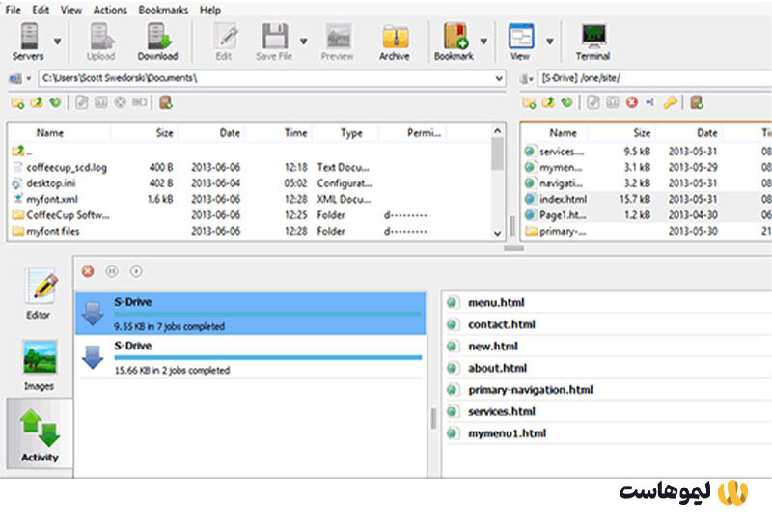Click the remote path field /one/site/
This screenshot has width=772, height=530.
pos(655,78)
